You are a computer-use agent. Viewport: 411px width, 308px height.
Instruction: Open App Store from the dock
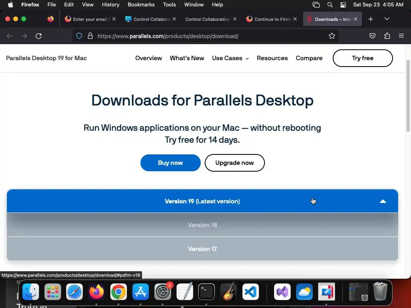[140, 292]
